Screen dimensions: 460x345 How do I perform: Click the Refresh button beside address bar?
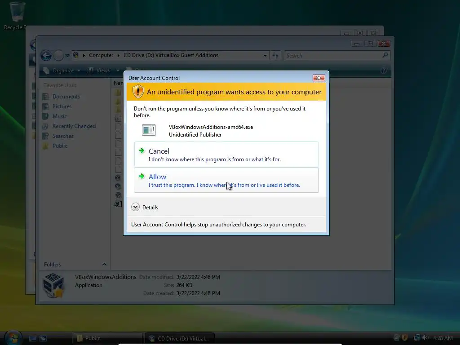click(275, 55)
